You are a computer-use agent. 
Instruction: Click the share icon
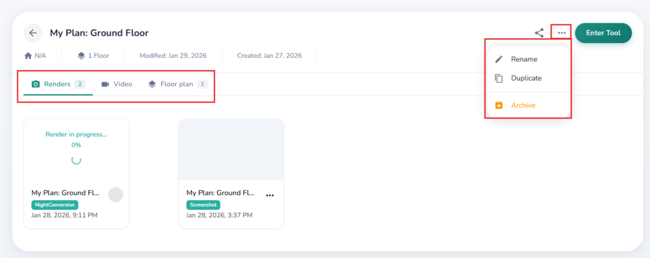[x=539, y=33]
